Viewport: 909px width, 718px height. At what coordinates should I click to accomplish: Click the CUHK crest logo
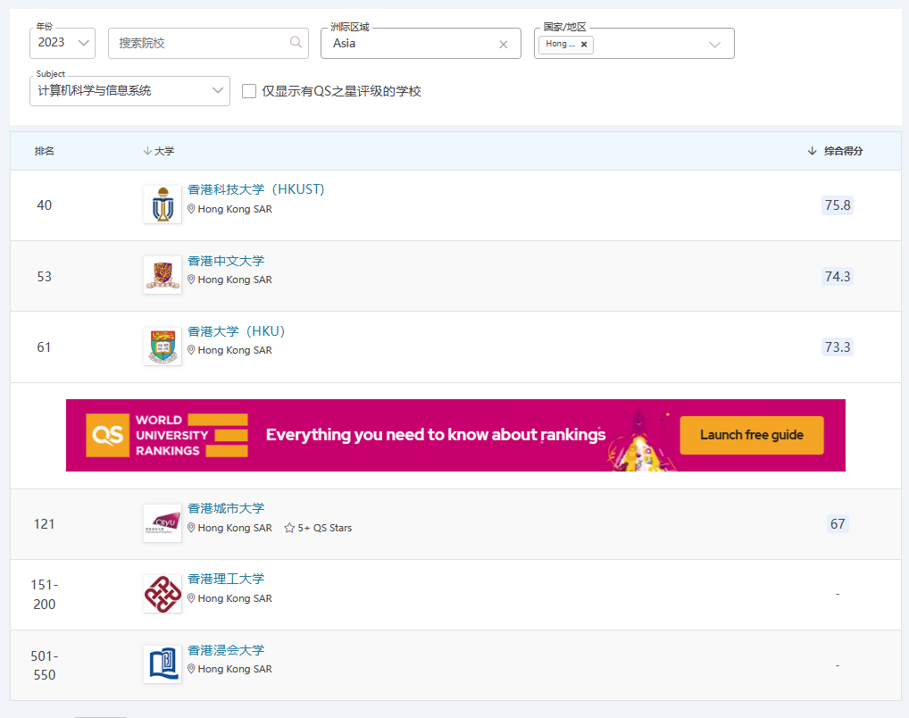tap(163, 275)
